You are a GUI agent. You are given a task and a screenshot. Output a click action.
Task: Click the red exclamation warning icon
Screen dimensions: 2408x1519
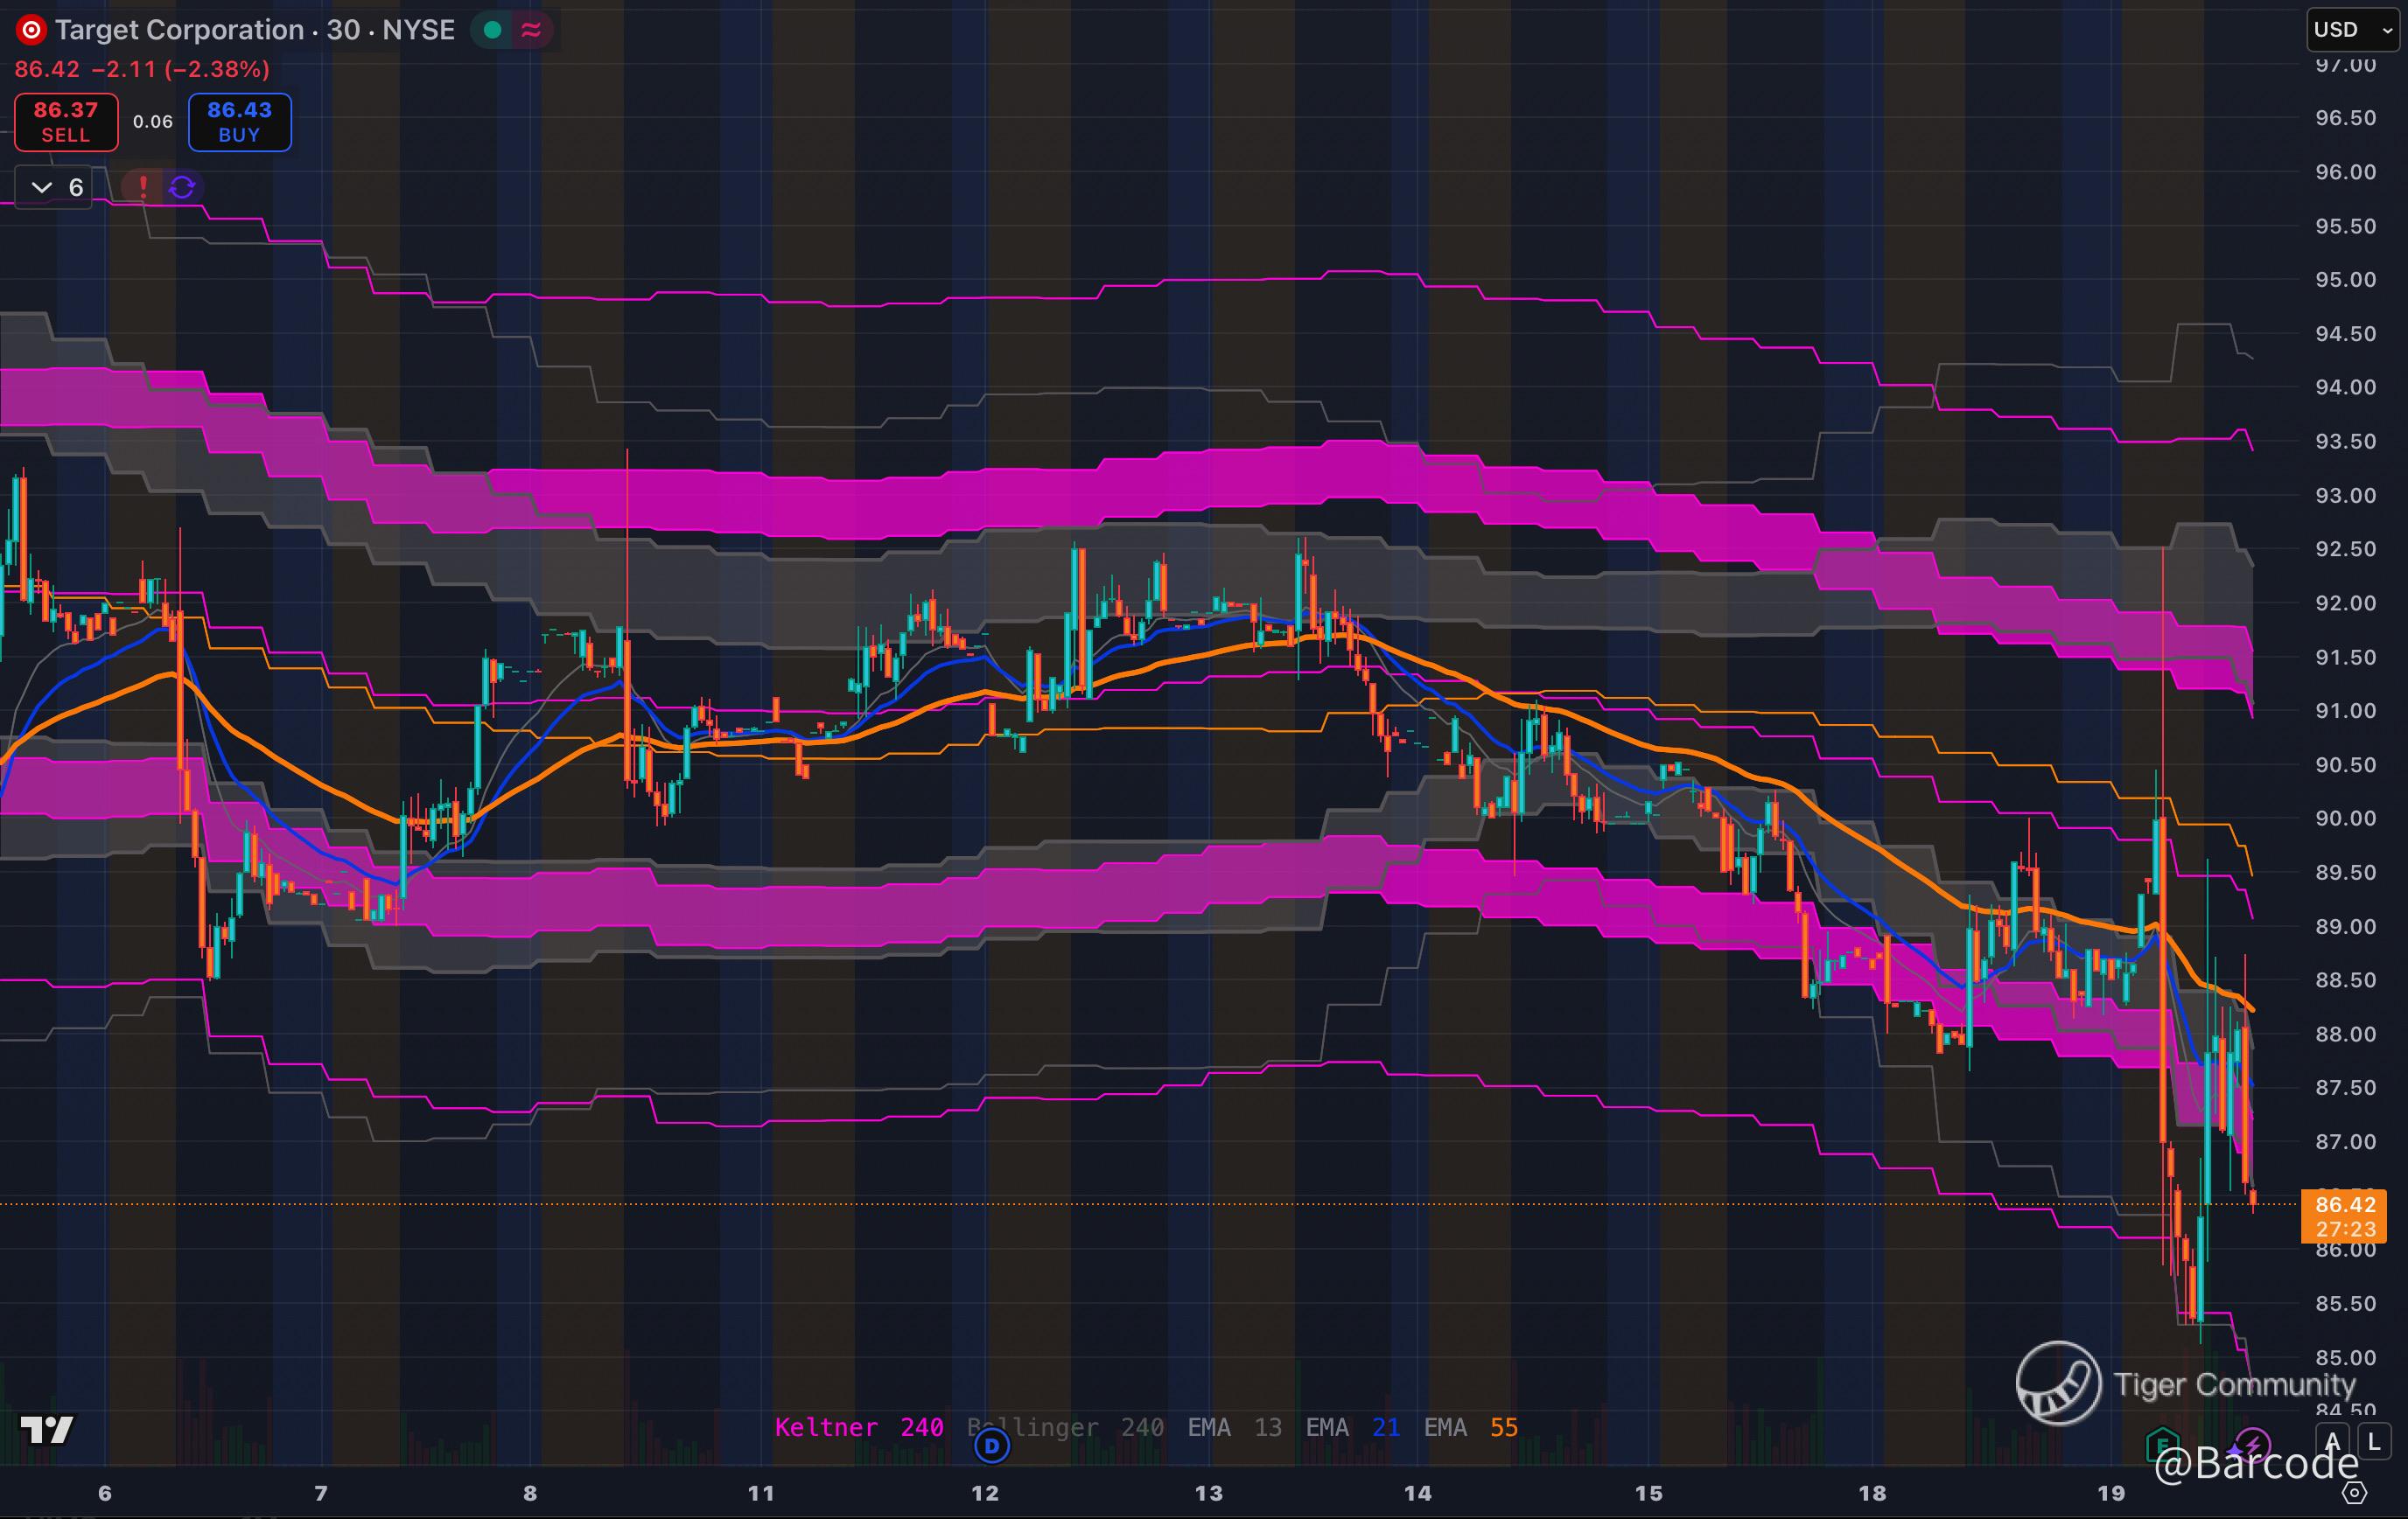click(143, 187)
